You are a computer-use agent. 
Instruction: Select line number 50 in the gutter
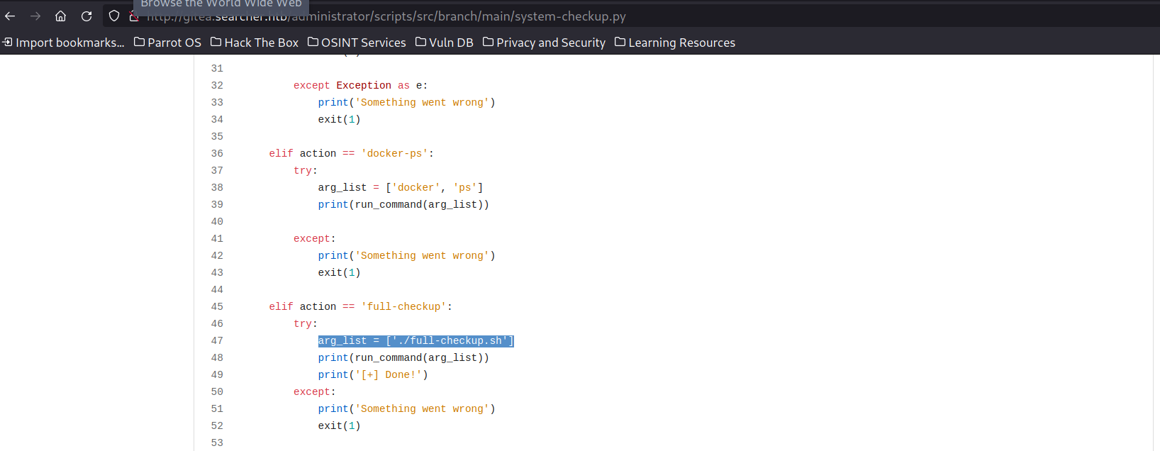click(x=217, y=391)
